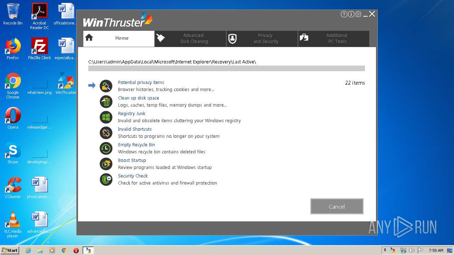Viewport: 454px width, 255px height.
Task: Select the physicalonly Word document on desktop
Action: tap(39, 188)
